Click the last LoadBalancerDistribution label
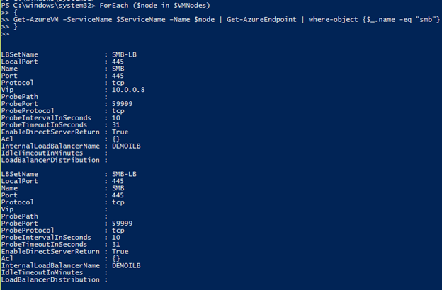 click(x=50, y=279)
